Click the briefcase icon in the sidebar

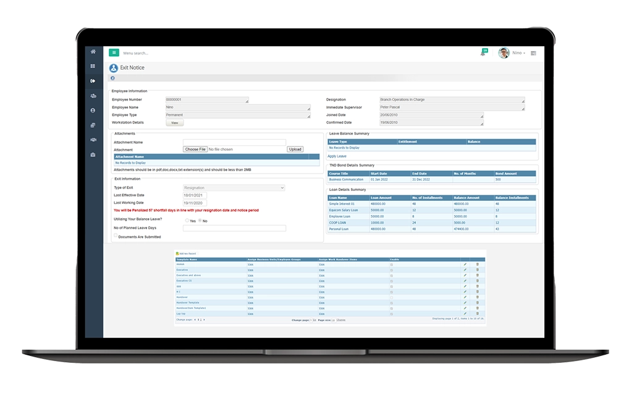93,154
